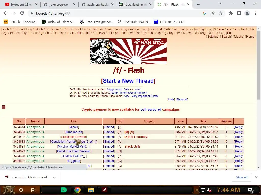
Task: Switch to the Mobile view link
Action: [x=239, y=37]
